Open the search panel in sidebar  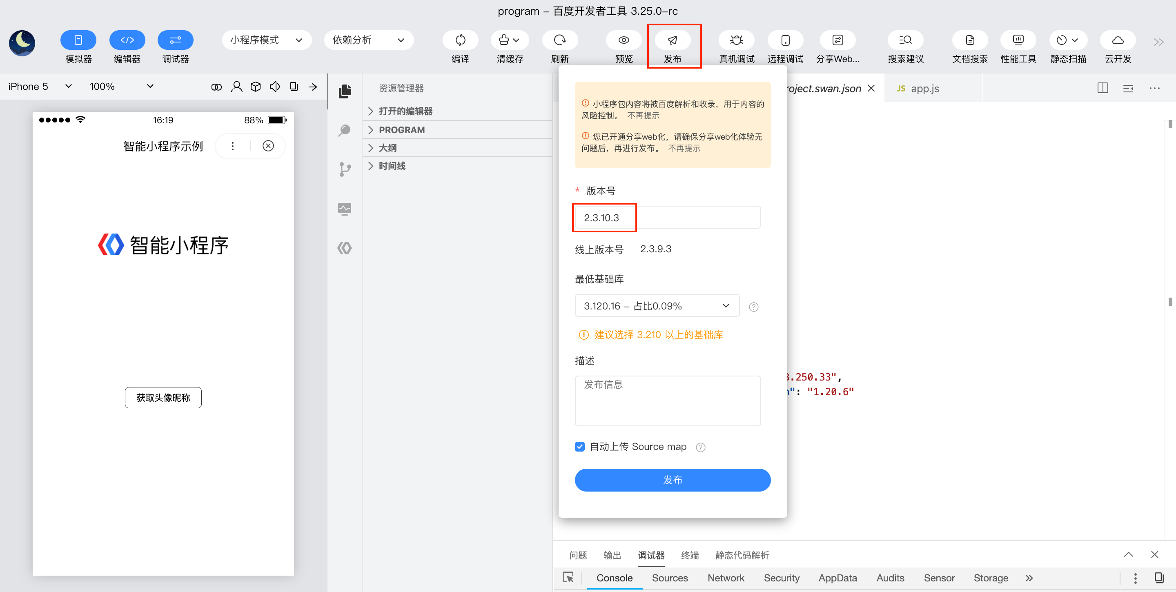345,130
